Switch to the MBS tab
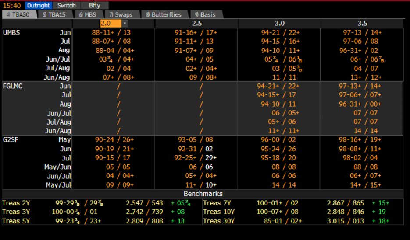Image resolution: width=410 pixels, height=240 pixels. point(88,14)
